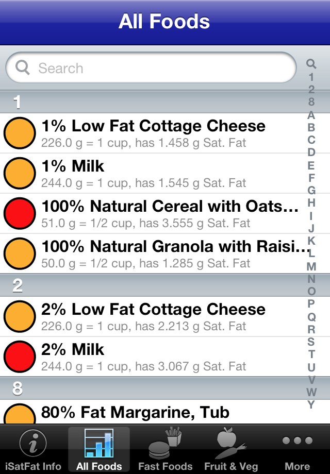Jump to letter A in index bar
This screenshot has width=330, height=474.
[x=311, y=114]
